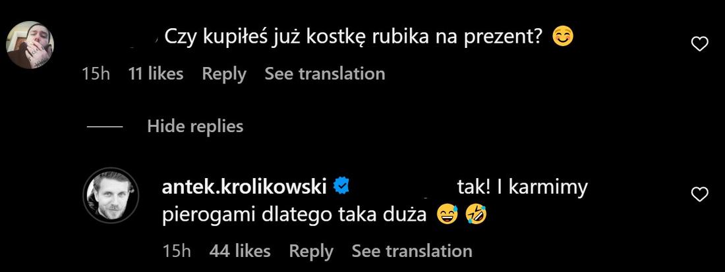The width and height of the screenshot is (725, 272).
Task: View the 11 likes list
Action: [x=156, y=74]
